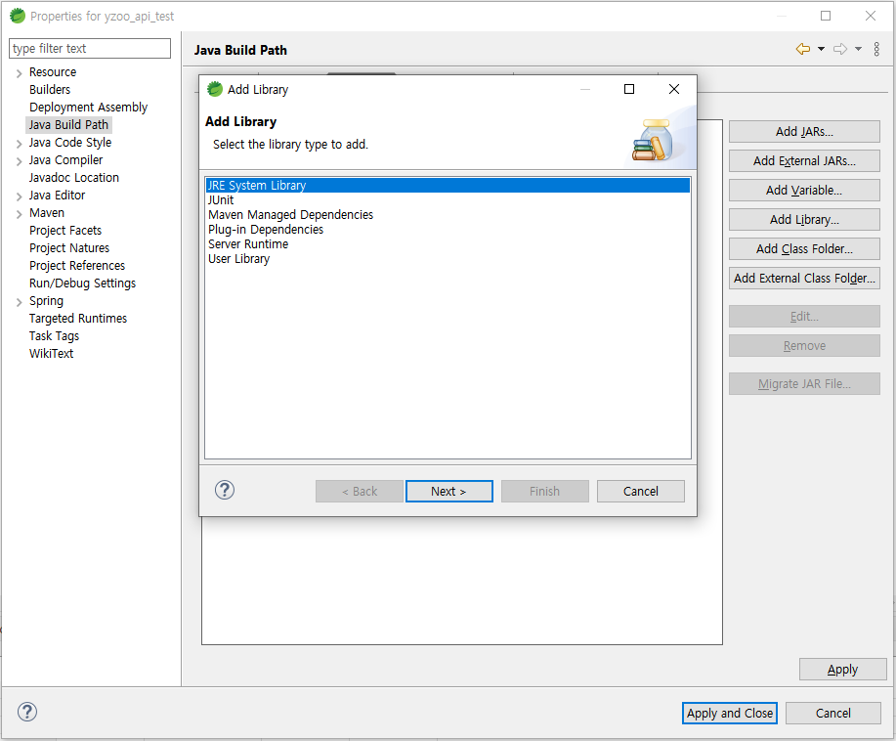Screen dimensions: 896x741
Task: Choose Maven Managed Dependencies
Action: 290,215
